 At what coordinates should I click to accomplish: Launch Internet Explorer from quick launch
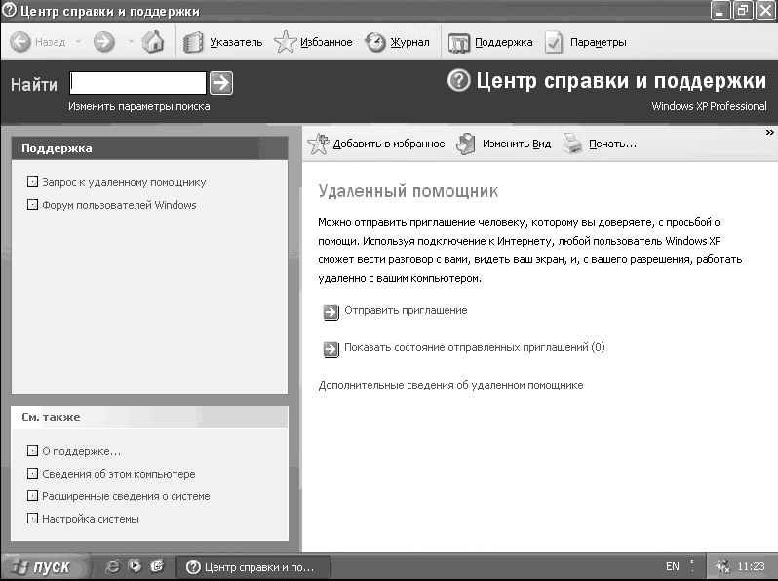point(113,566)
